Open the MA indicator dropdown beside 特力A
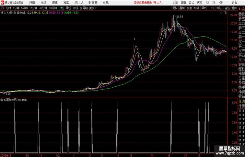Screen dimensions: 245x157 click(x=18, y=13)
